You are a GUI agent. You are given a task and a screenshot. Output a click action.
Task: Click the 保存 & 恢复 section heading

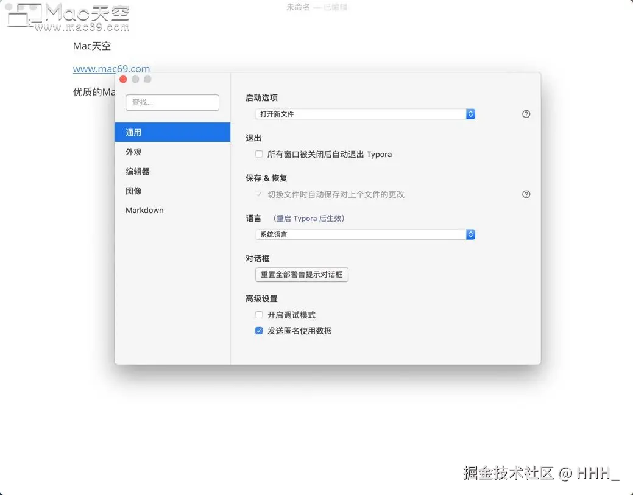click(266, 178)
